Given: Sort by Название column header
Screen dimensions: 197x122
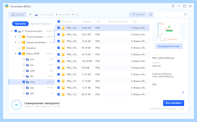Looking at the screenshot, I should pyautogui.click(x=66, y=22).
